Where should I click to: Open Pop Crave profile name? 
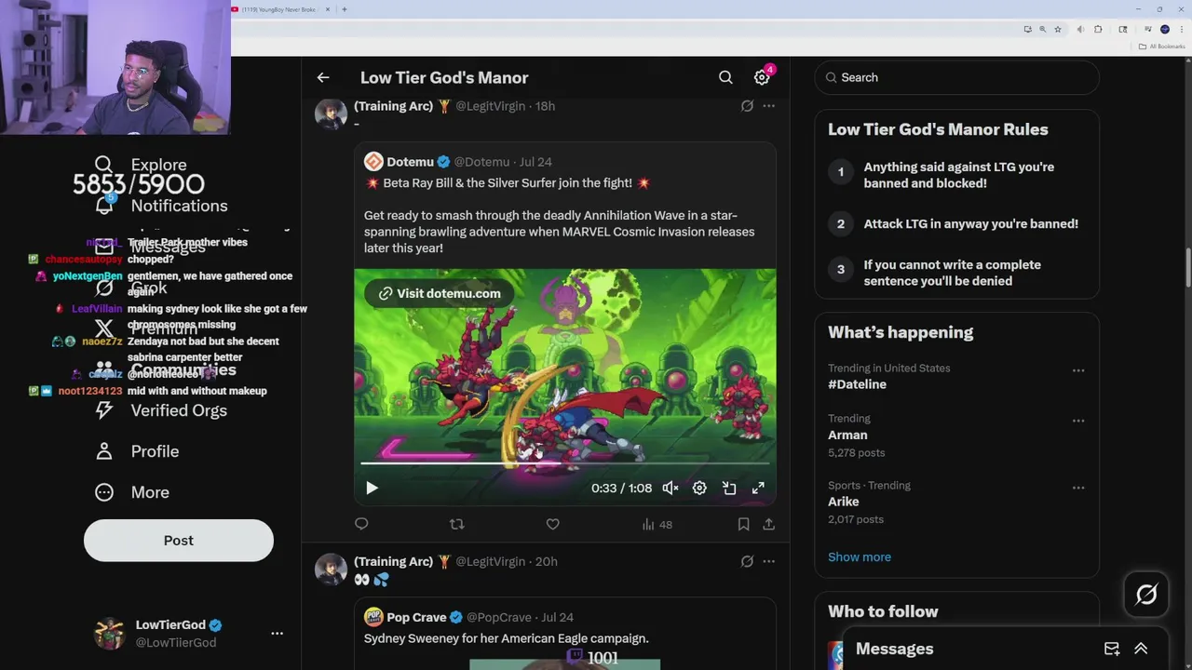(x=416, y=617)
